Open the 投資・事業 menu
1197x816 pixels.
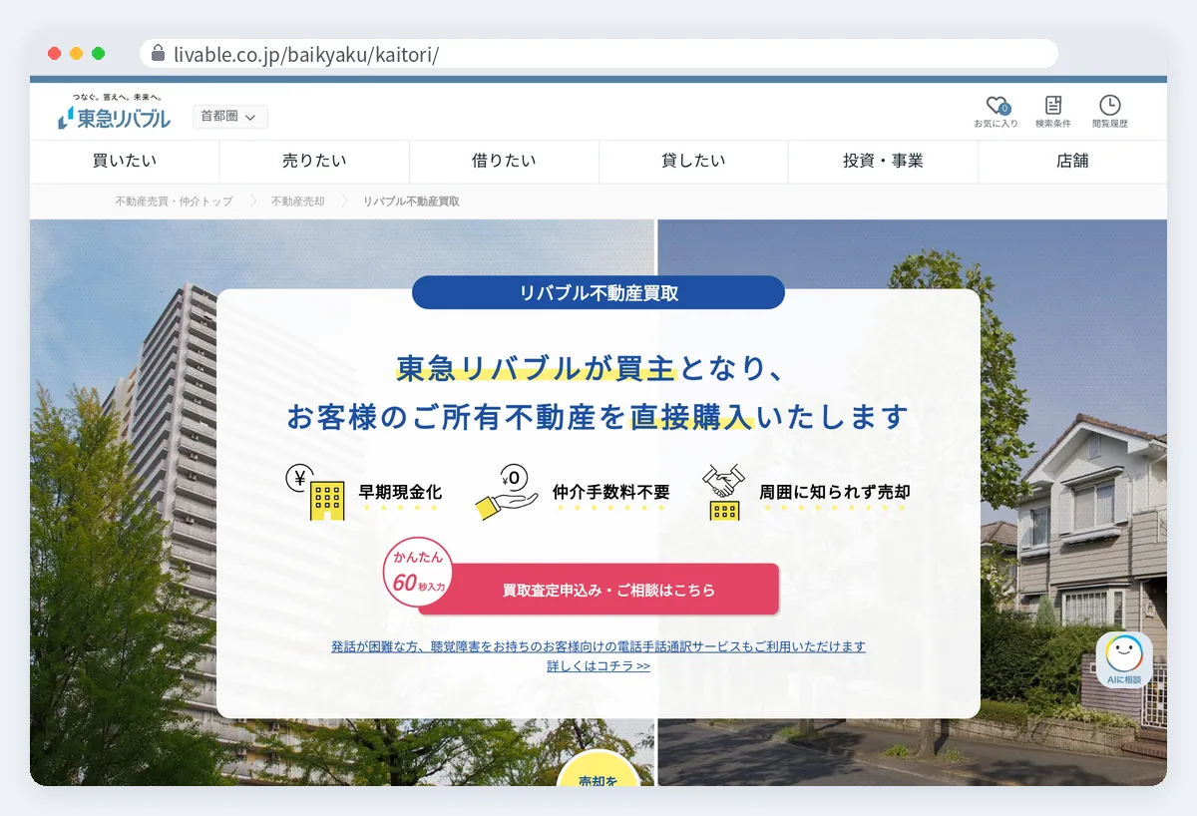[x=883, y=161]
